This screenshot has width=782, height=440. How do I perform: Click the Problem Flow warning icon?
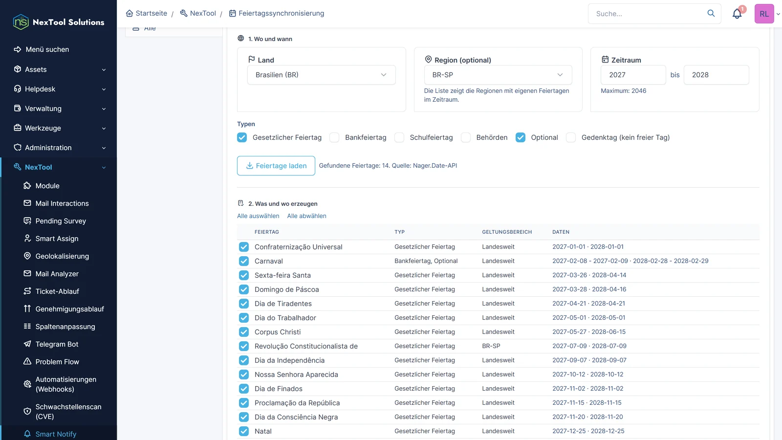27,362
